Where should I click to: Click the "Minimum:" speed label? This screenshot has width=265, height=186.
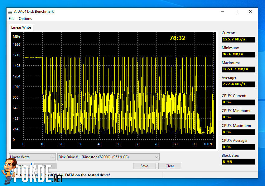pos(230,48)
